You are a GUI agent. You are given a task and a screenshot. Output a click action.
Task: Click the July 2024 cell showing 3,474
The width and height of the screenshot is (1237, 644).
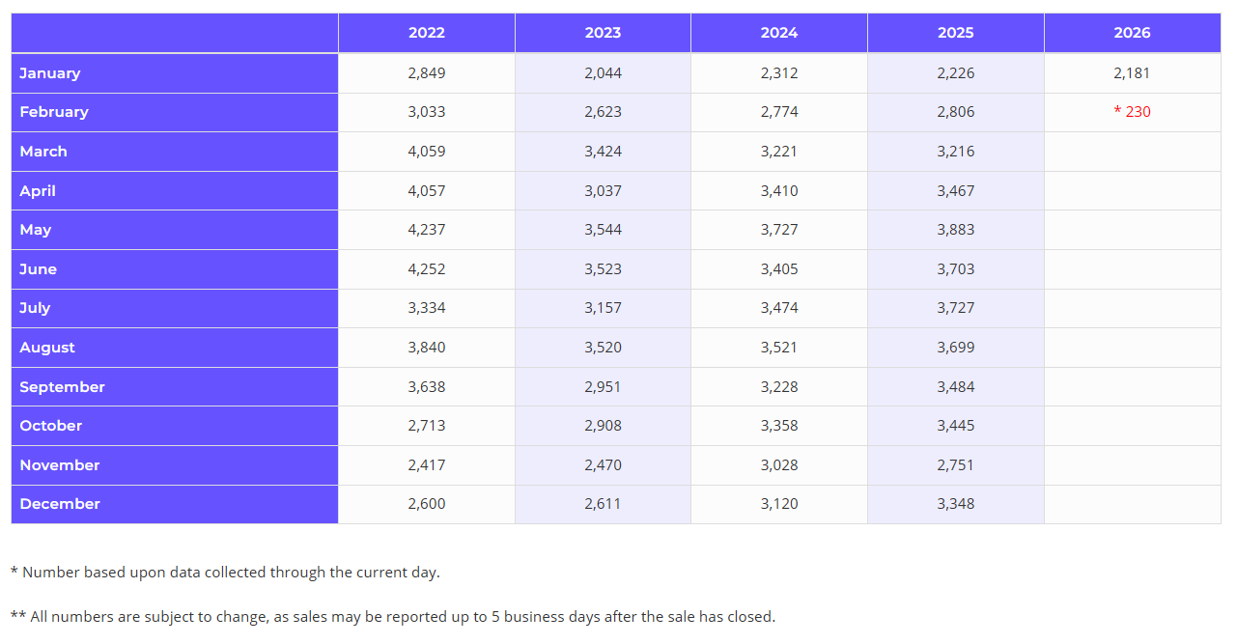pos(779,308)
